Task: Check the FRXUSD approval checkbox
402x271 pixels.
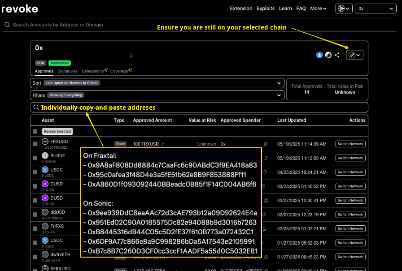Action: tap(35, 144)
